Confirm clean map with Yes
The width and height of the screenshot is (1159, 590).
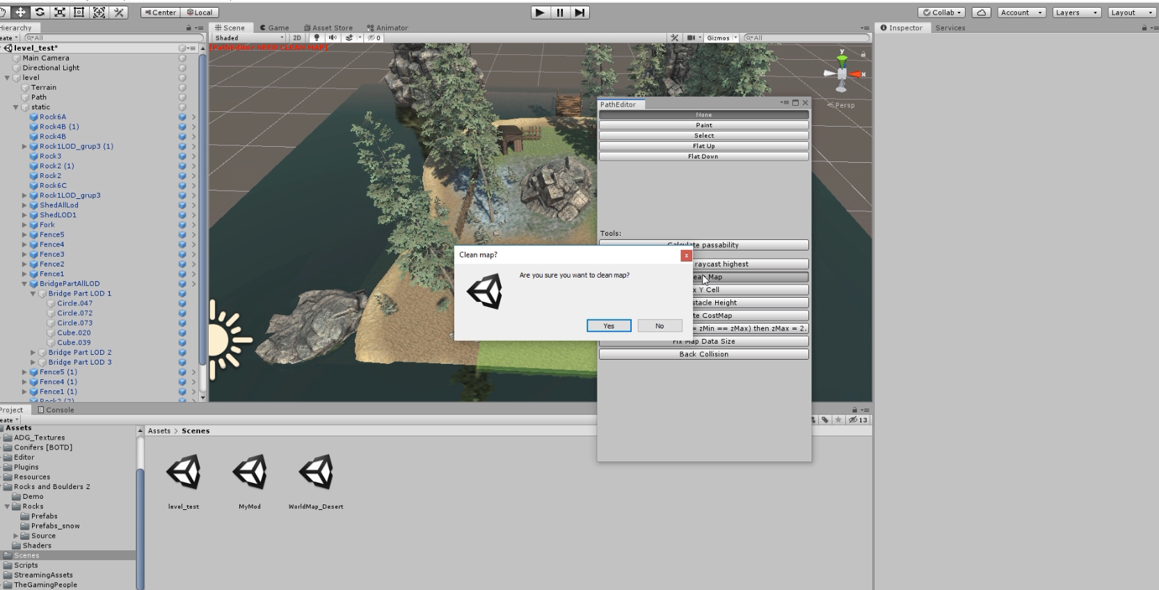pyautogui.click(x=609, y=326)
